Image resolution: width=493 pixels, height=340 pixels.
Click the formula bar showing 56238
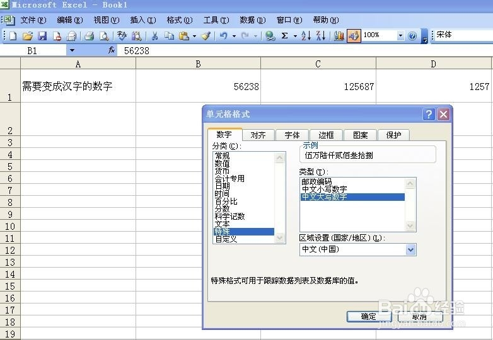click(x=305, y=50)
